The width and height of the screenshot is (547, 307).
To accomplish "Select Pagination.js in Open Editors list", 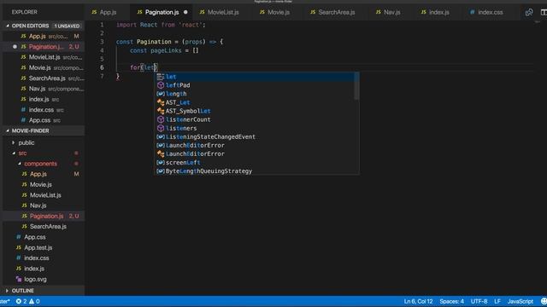I will tap(44, 47).
